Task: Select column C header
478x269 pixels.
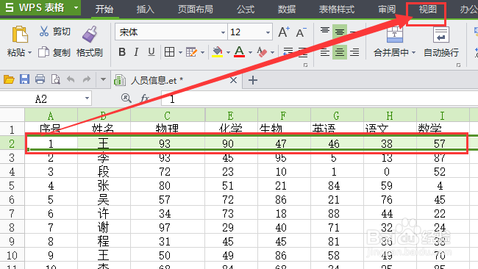Action: 168,115
